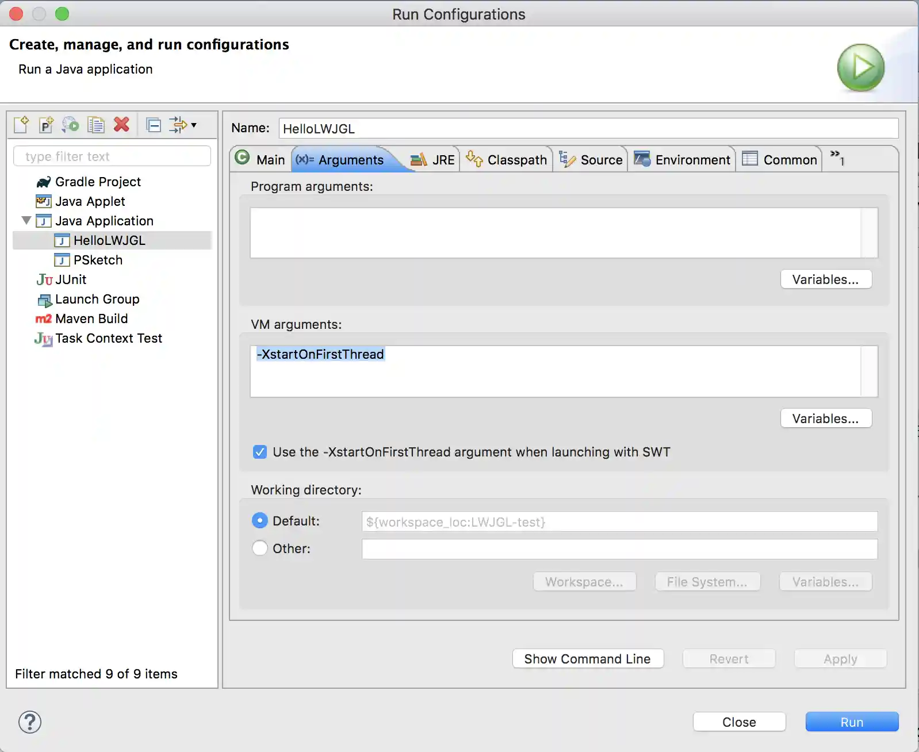Toggle the -XstartOnFirstThread SWT checkbox

point(260,452)
